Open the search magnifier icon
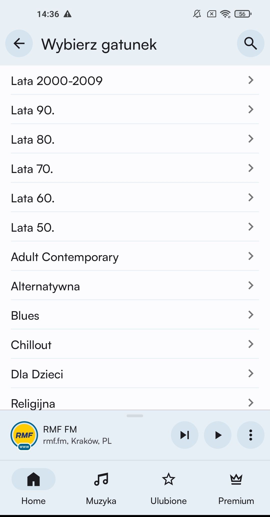This screenshot has height=517, width=270. [250, 44]
